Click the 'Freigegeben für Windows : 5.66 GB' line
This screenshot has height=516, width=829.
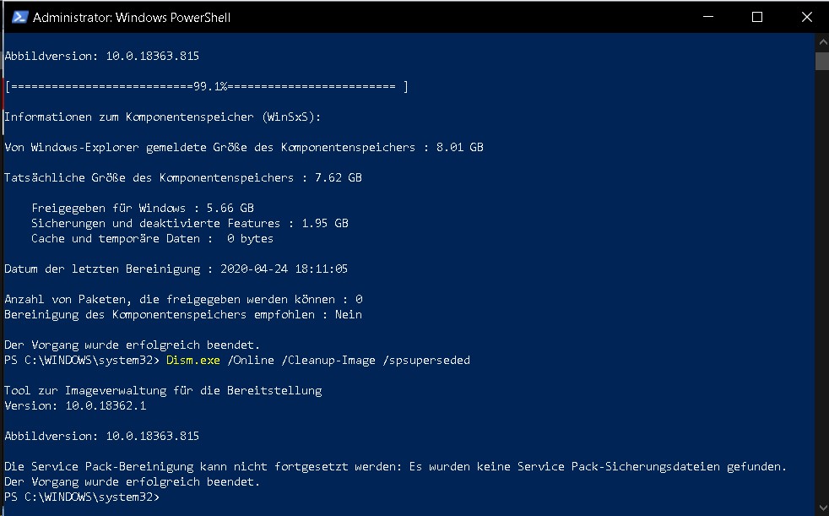coord(143,208)
